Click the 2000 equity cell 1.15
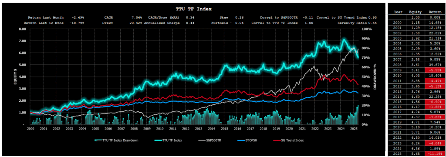 tap(415, 23)
